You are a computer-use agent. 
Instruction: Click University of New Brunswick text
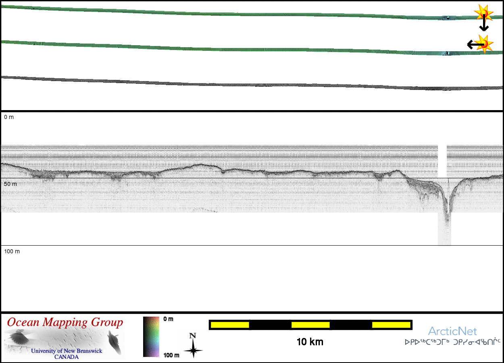click(x=67, y=351)
